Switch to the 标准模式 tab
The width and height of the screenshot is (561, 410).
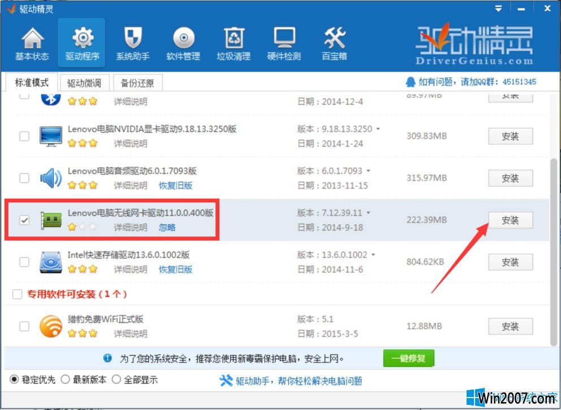(32, 82)
